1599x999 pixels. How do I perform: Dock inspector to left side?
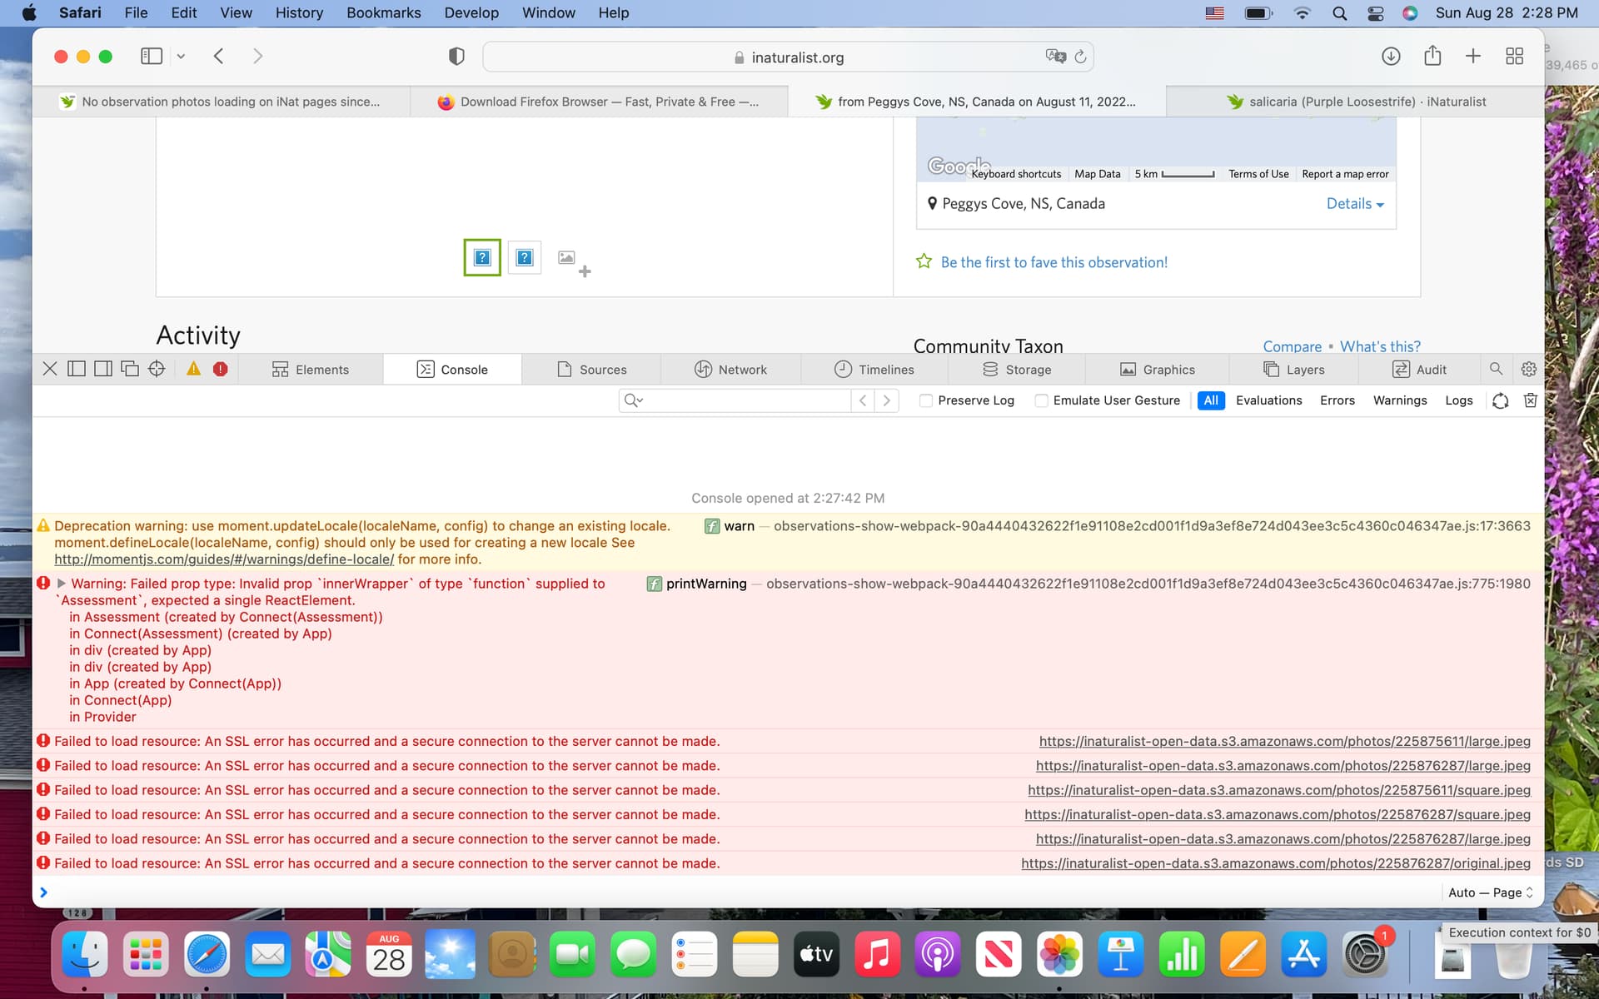coord(77,369)
